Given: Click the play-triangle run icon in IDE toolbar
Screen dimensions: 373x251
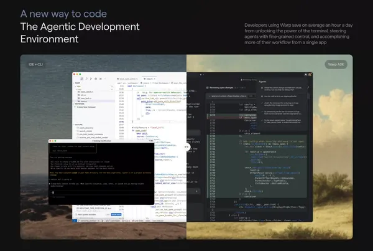Looking at the screenshot, I should [x=91, y=78].
